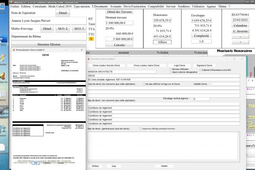Click the Calculer button
Screen dimensions: 255x170
(x=119, y=45)
